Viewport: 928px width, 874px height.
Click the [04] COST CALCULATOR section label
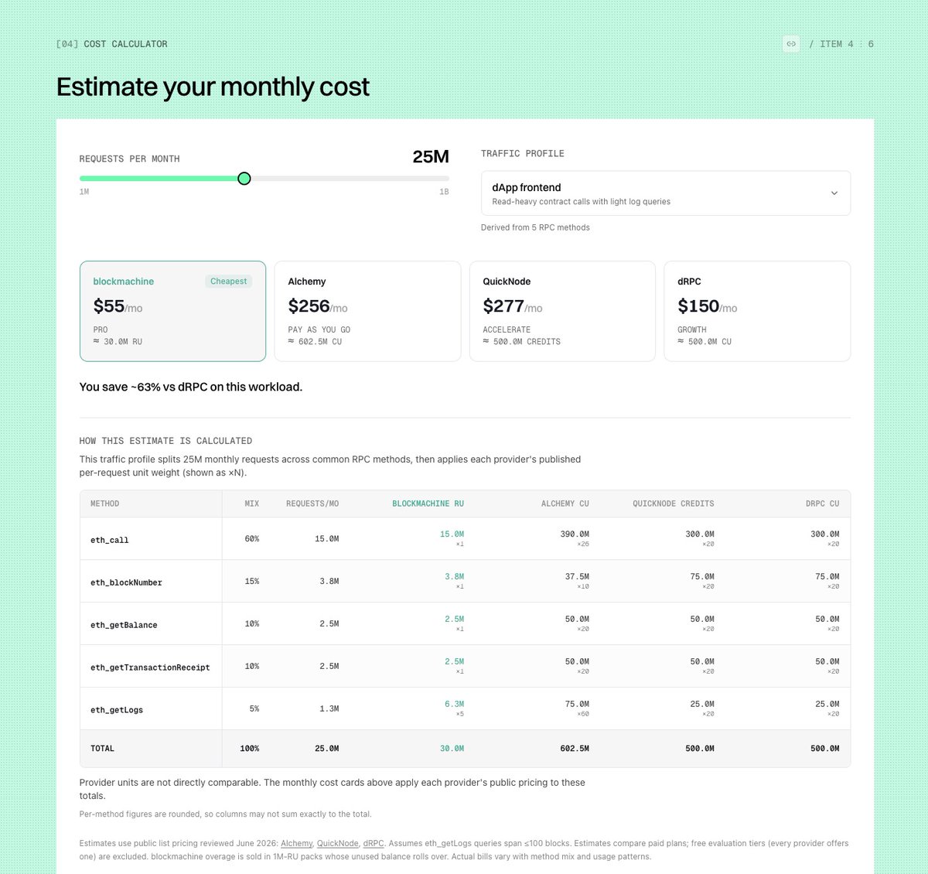112,44
